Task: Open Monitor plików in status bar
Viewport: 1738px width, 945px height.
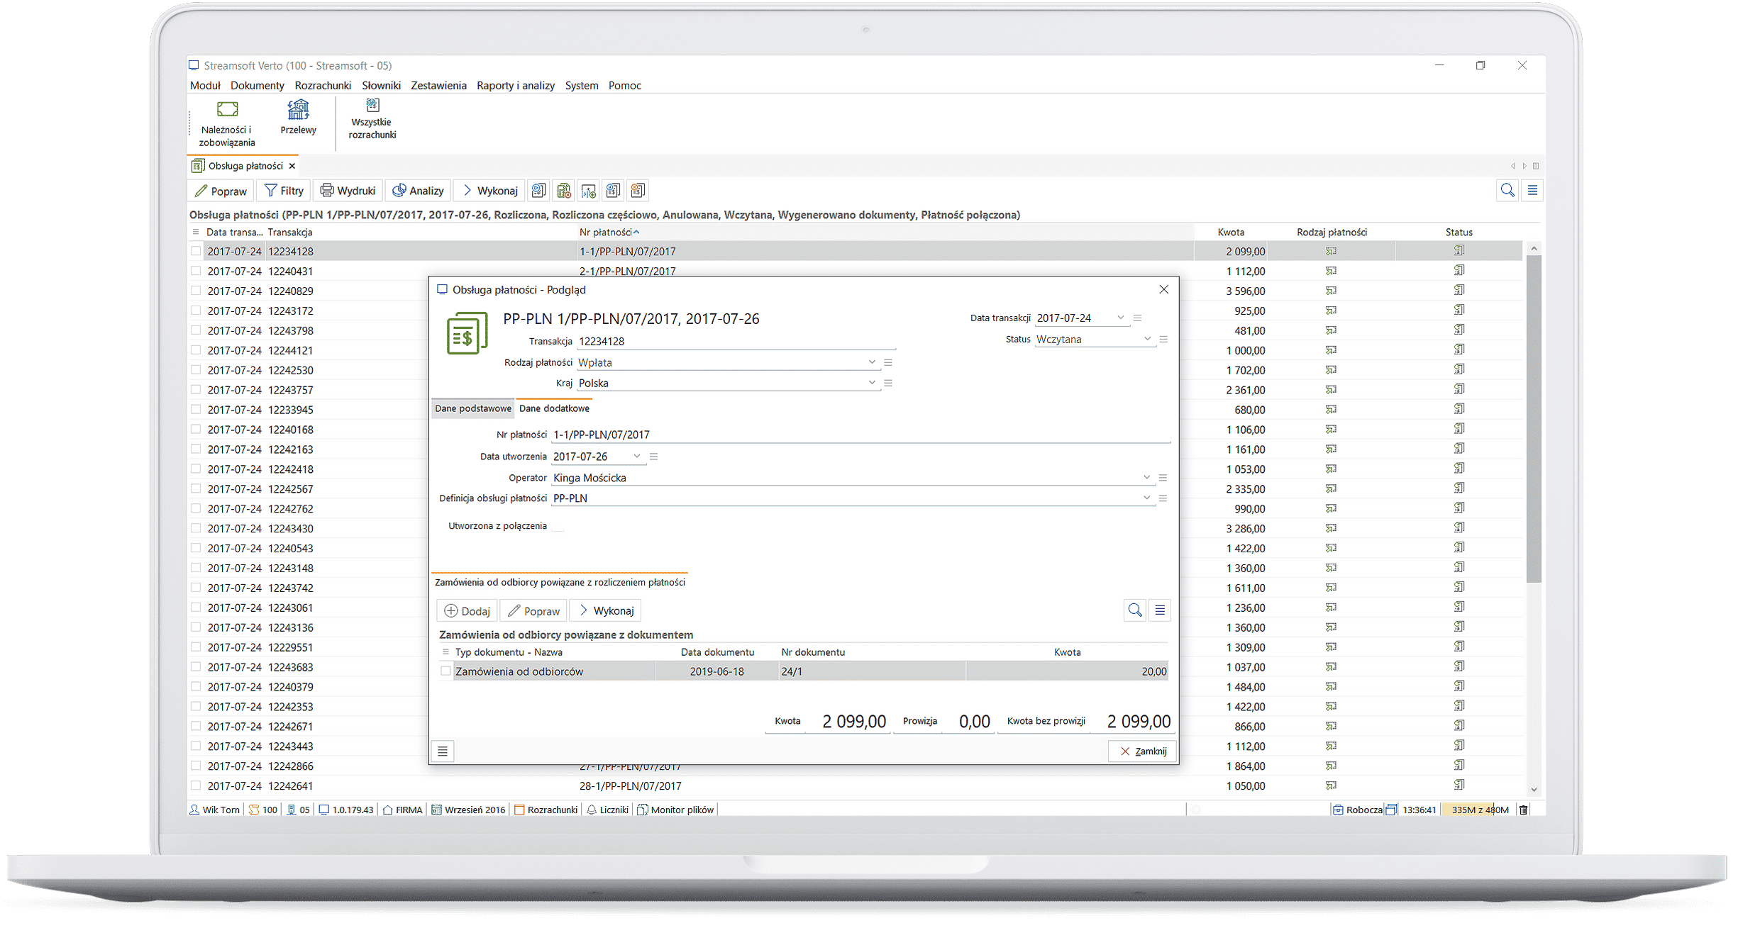Action: (676, 810)
